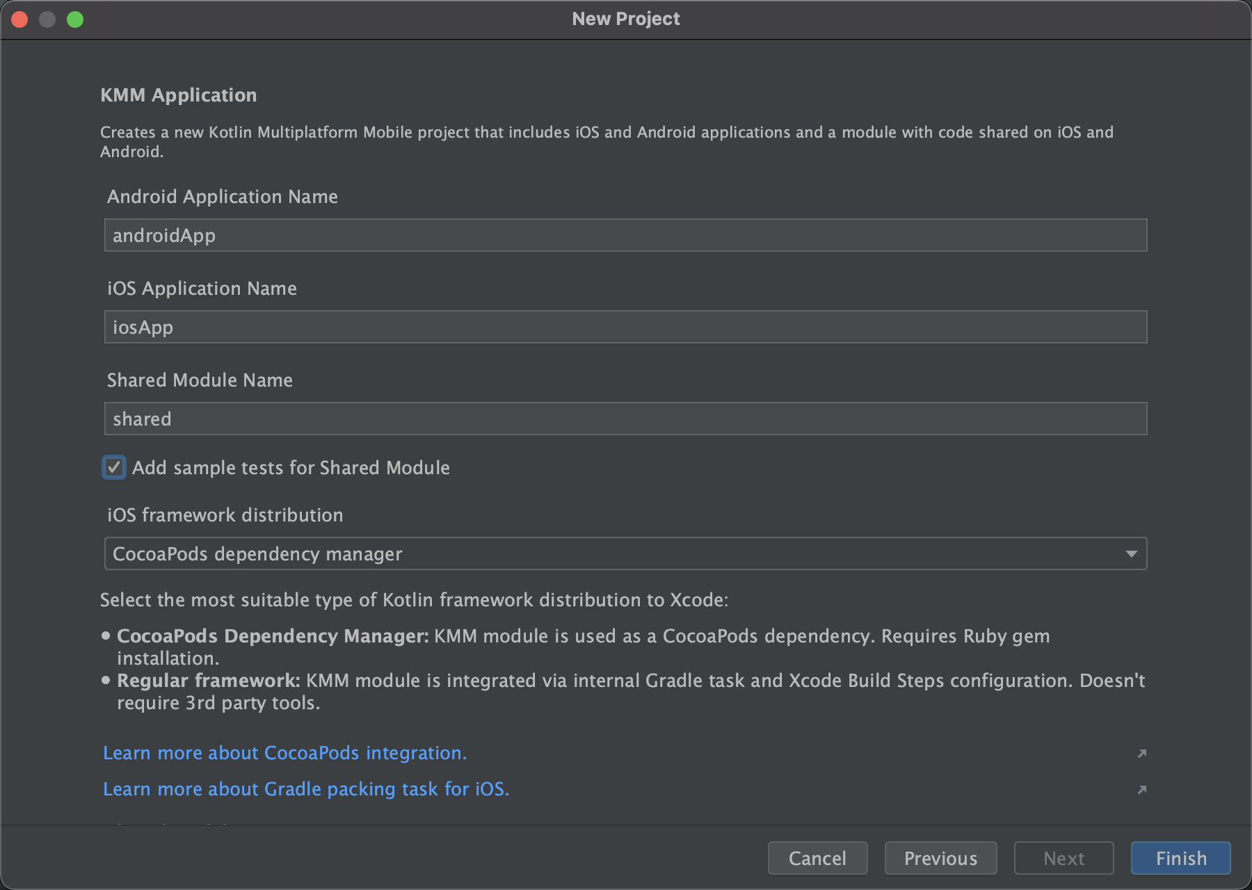Click the Add sample tests label text
The image size is (1252, 890).
291,468
